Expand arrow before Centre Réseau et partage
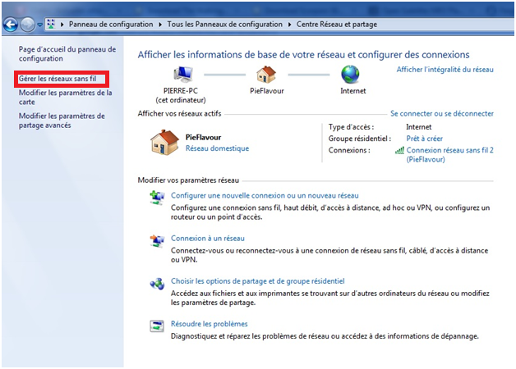This screenshot has width=516, height=369. pyautogui.click(x=289, y=25)
